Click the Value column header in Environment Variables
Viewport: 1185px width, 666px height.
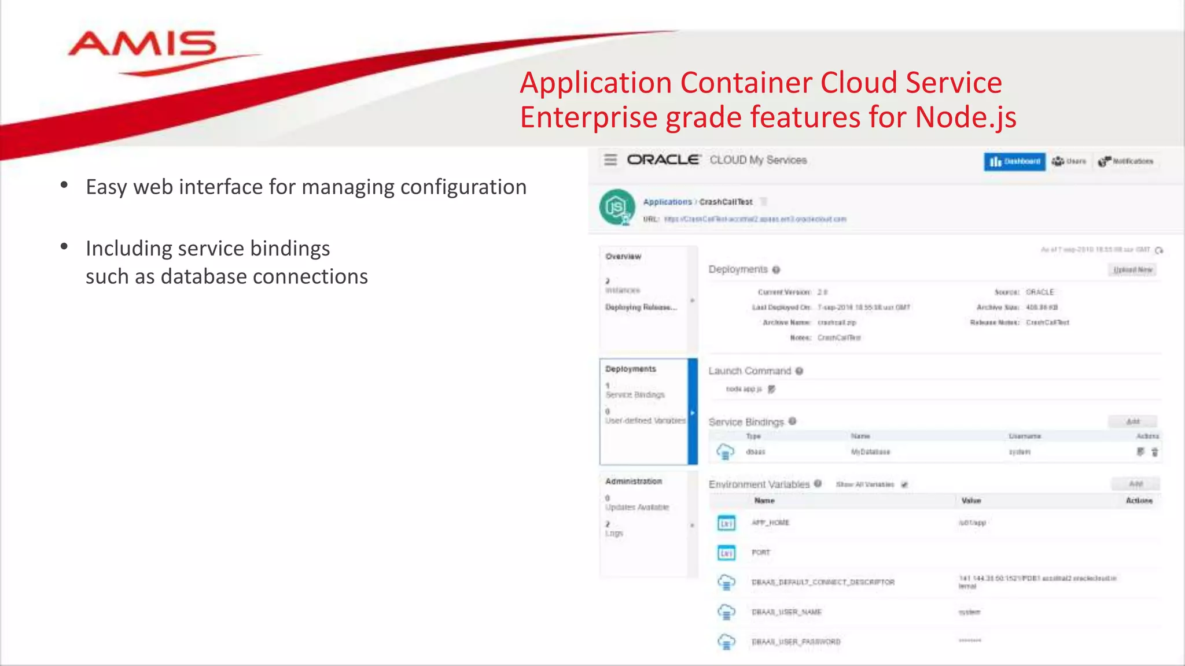click(971, 501)
